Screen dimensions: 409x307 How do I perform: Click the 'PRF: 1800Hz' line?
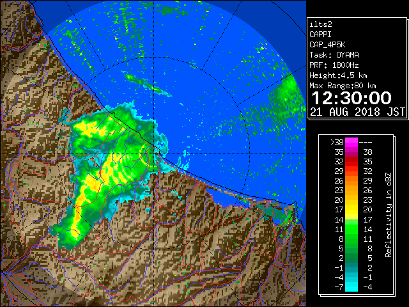[334, 65]
